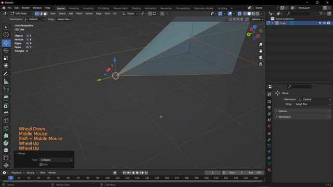
Task: Open the Active Tool properties tab icon
Action: click(269, 94)
